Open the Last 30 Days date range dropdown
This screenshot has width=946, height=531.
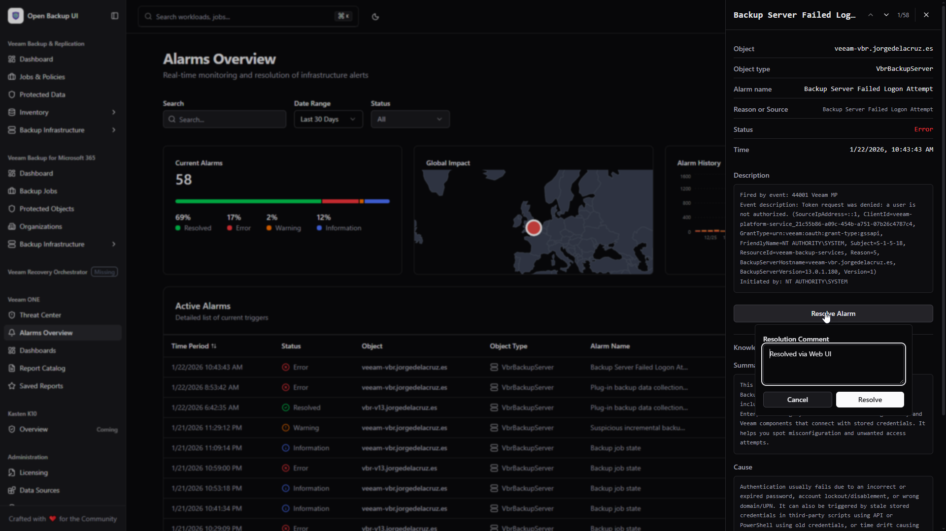328,119
